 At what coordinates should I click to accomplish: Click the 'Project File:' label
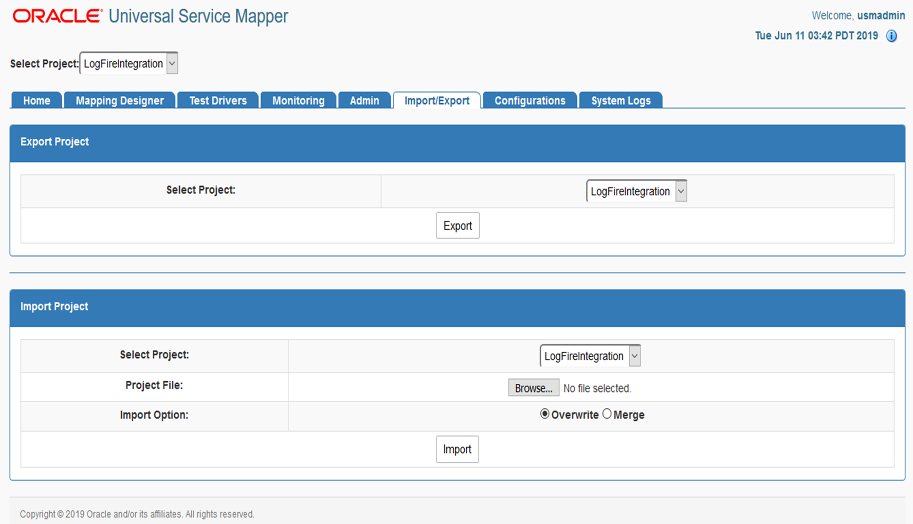[154, 385]
